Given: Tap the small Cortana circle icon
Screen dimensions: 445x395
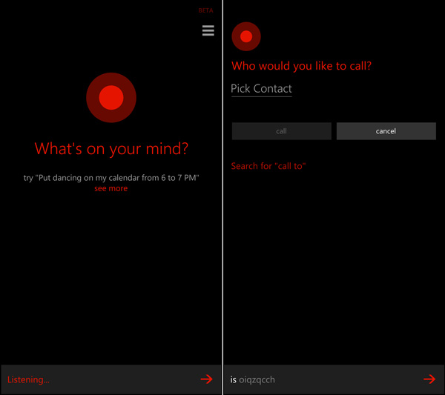Looking at the screenshot, I should (x=246, y=36).
